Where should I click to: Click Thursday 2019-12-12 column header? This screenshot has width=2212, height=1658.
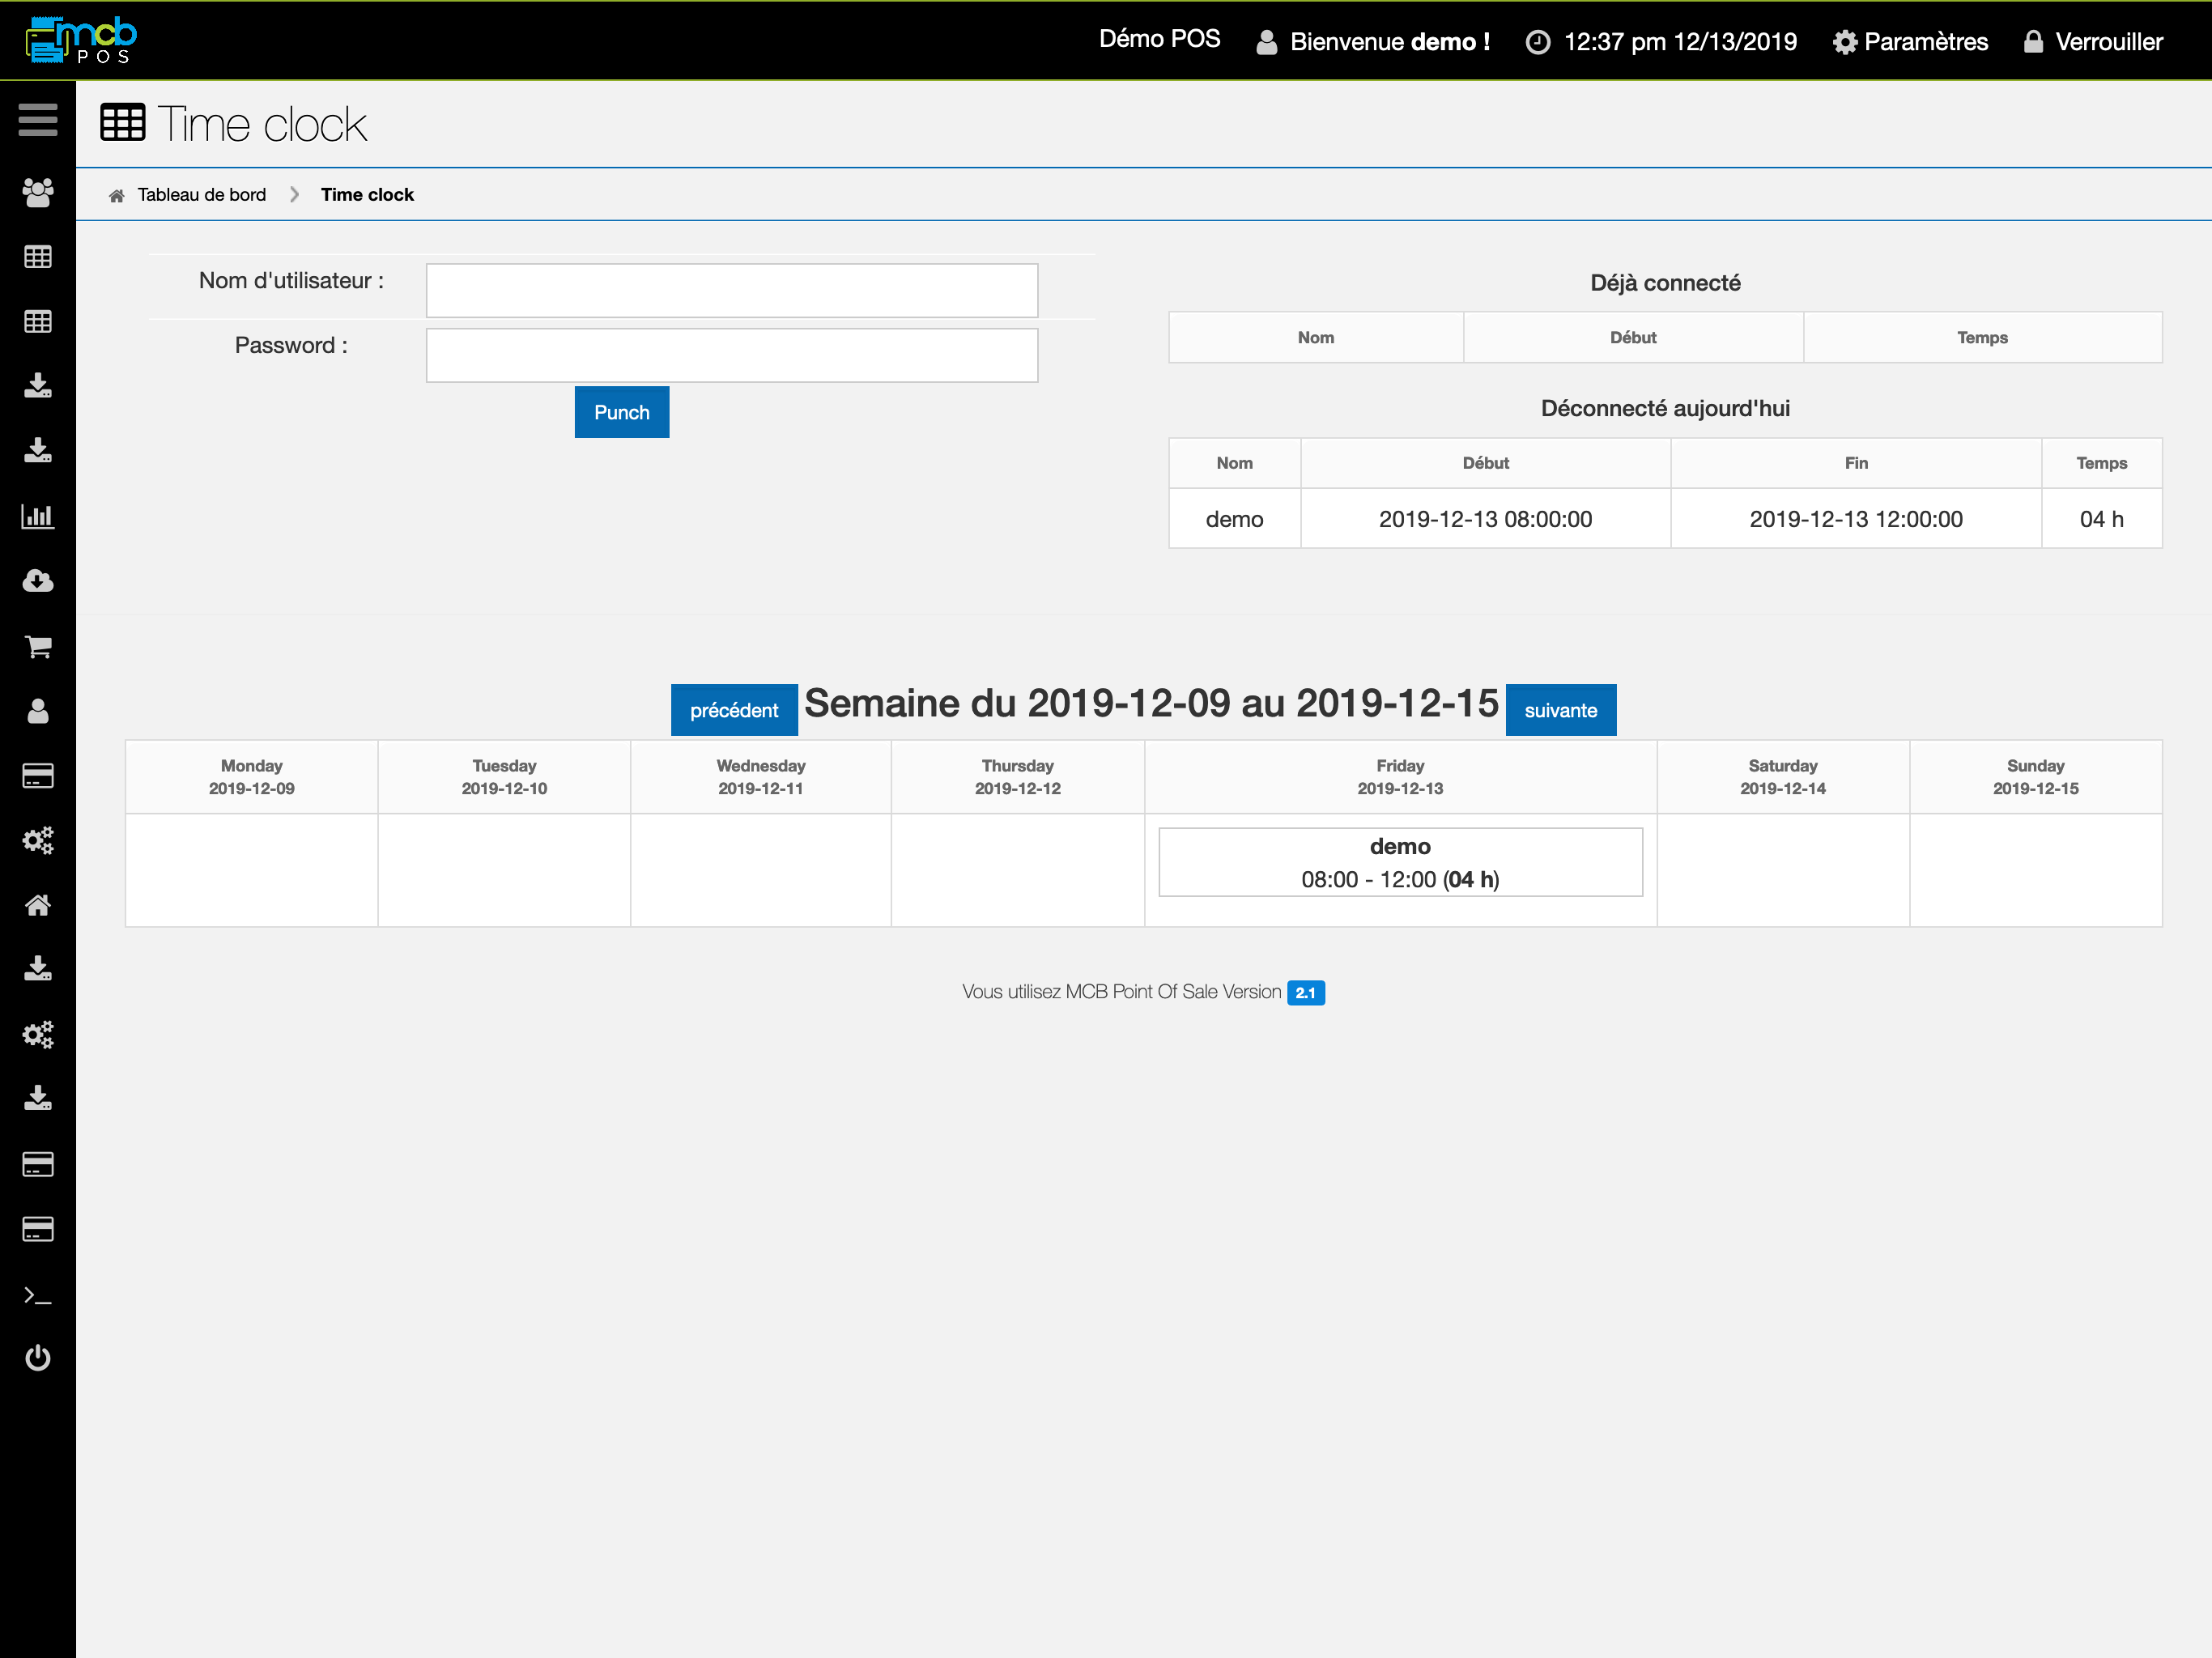point(1018,777)
